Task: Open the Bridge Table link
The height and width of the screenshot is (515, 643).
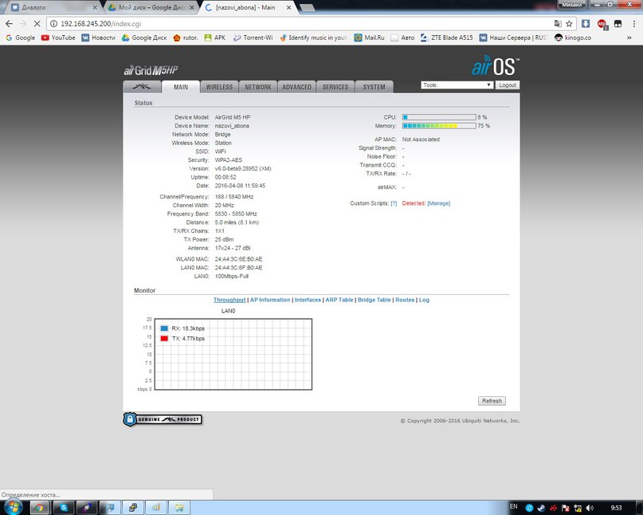Action: (x=374, y=300)
